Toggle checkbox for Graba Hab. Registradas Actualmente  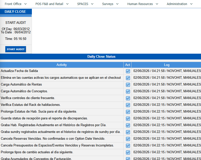point(128,125)
